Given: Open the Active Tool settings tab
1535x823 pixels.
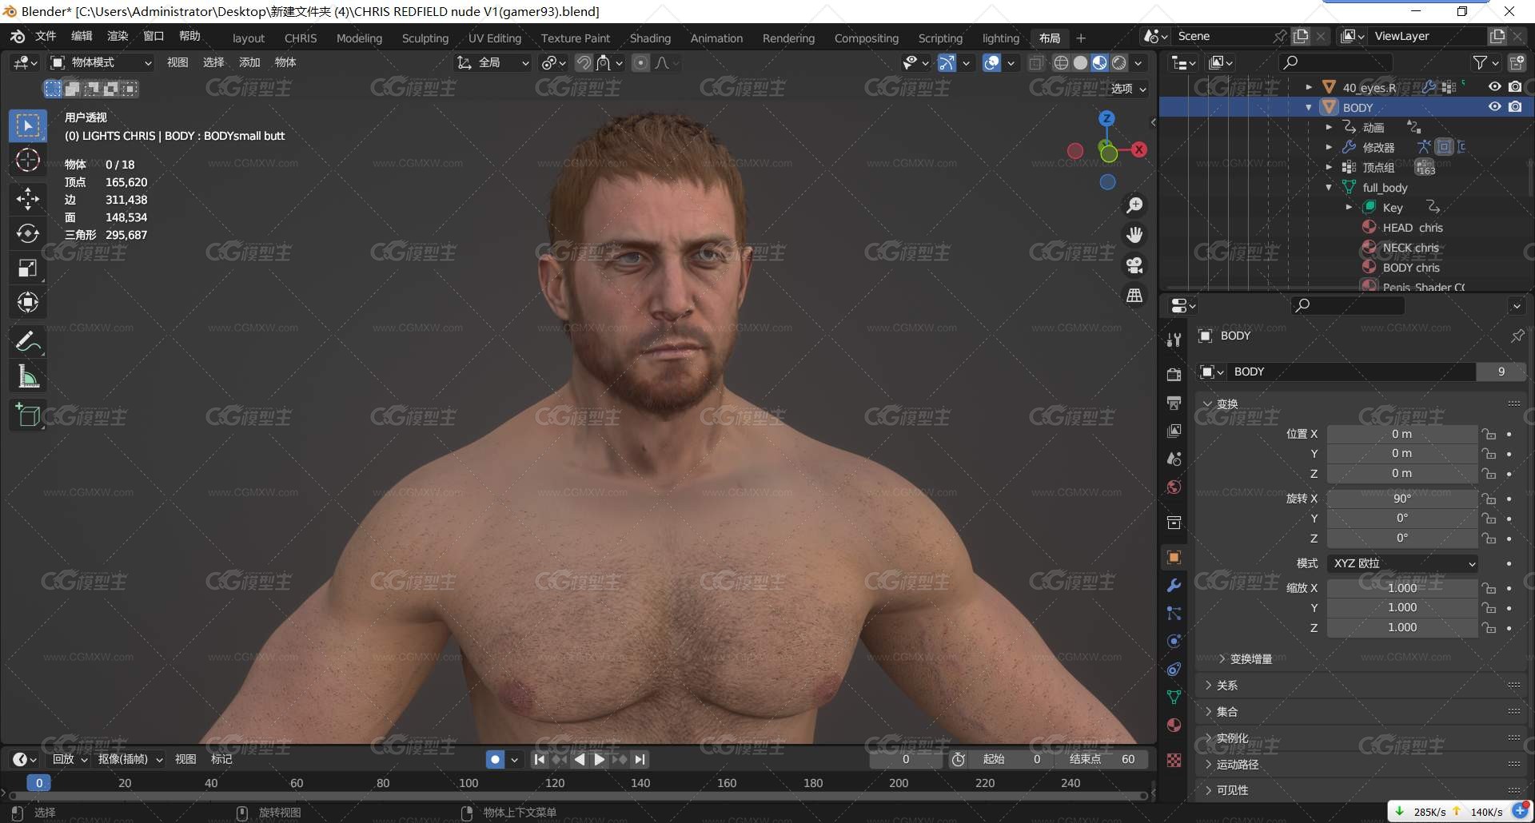Looking at the screenshot, I should (x=1174, y=340).
